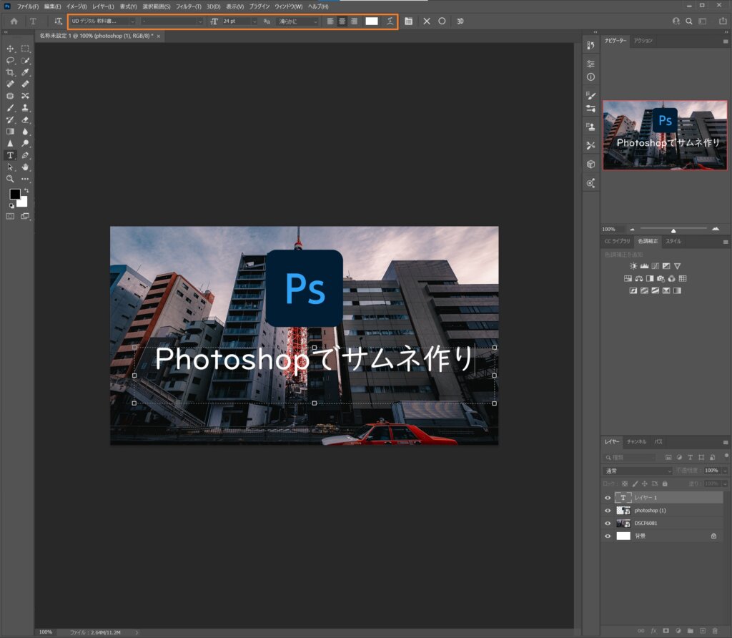Select the Lasso tool
The height and width of the screenshot is (638, 732).
[x=10, y=60]
